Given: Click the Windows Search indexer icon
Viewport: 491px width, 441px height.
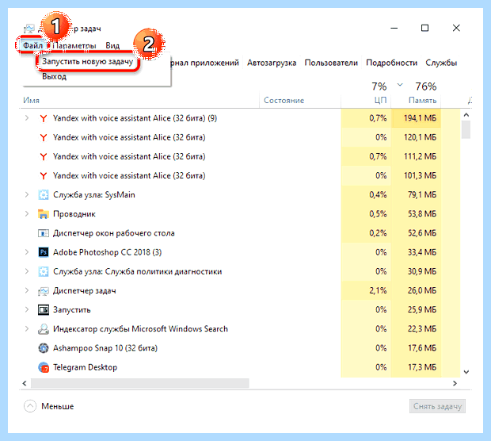Looking at the screenshot, I should 44,329.
